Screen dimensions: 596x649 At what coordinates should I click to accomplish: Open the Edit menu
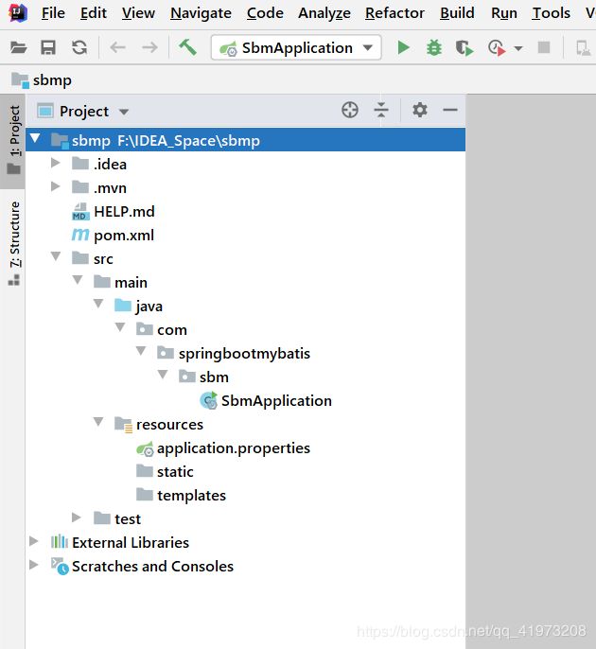[x=93, y=13]
